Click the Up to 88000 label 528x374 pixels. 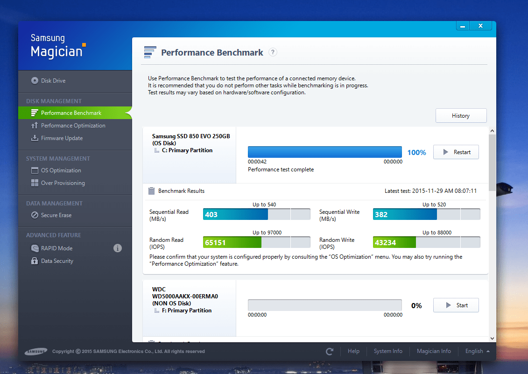[437, 233]
